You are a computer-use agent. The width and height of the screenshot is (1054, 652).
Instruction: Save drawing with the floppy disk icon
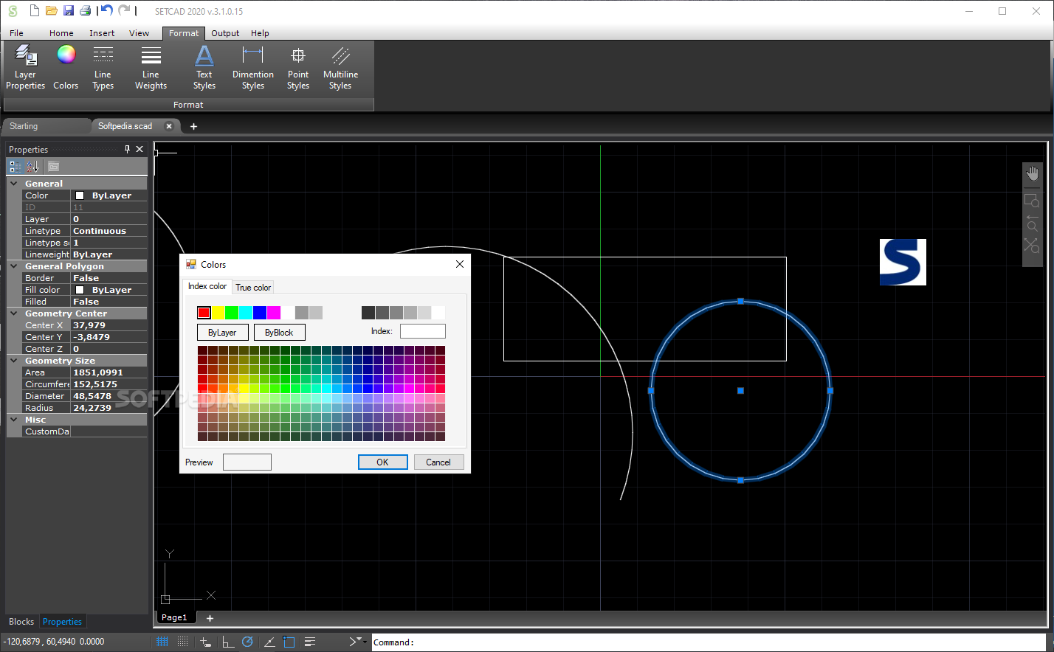69,10
